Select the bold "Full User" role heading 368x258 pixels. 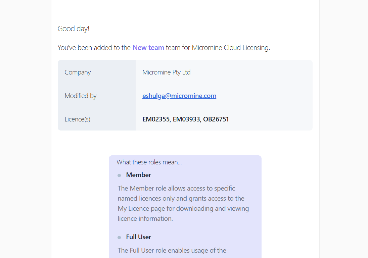(139, 237)
